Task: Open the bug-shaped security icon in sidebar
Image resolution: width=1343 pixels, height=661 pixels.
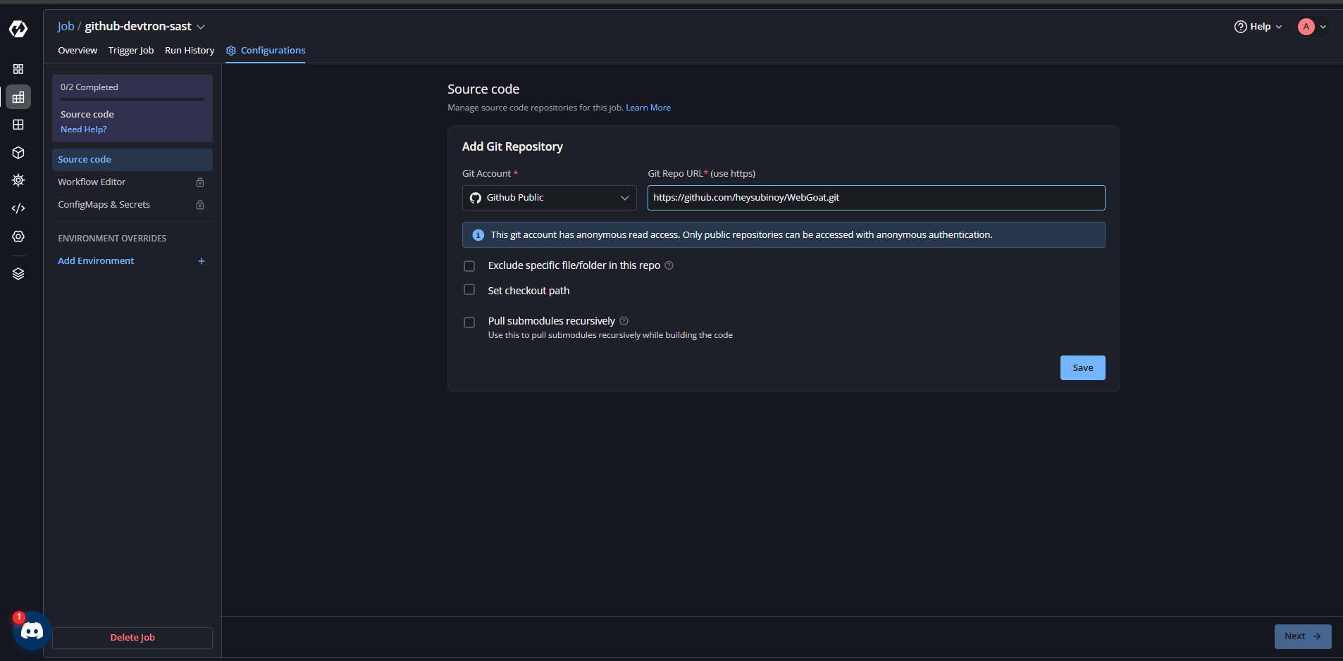Action: 18,180
